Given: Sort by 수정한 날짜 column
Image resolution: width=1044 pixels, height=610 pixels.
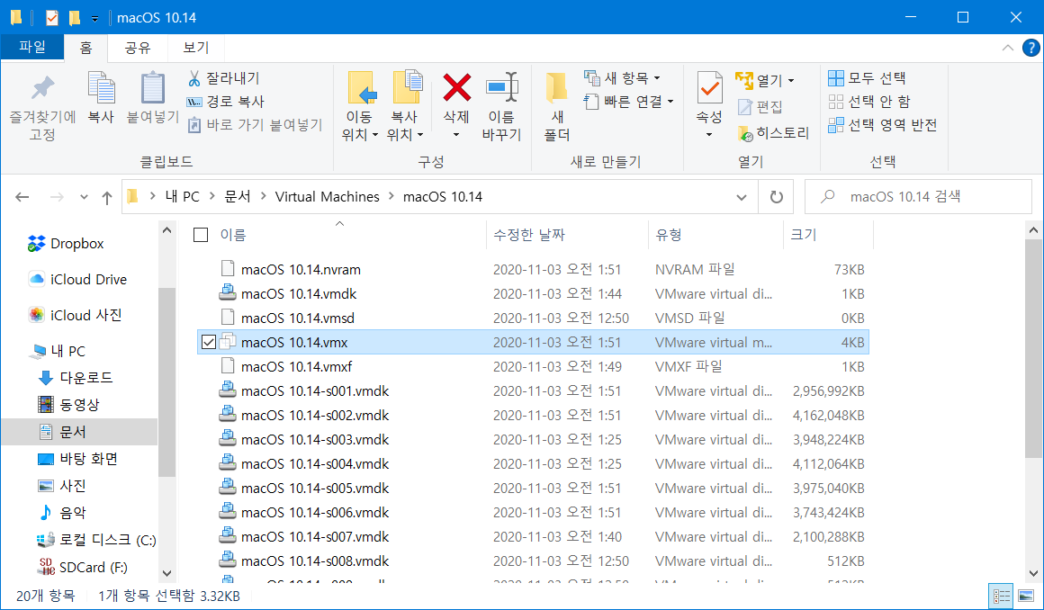Looking at the screenshot, I should coord(528,235).
